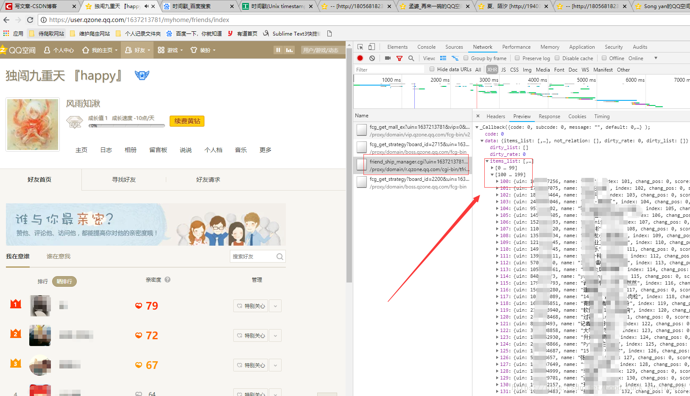690x396 pixels.
Task: Toggle the red filter funnel icon
Action: [x=399, y=58]
